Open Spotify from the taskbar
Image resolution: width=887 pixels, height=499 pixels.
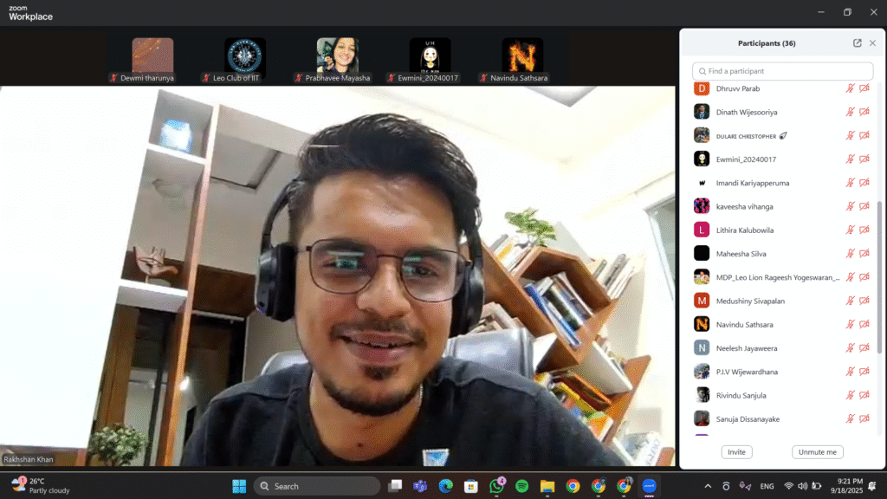click(521, 486)
